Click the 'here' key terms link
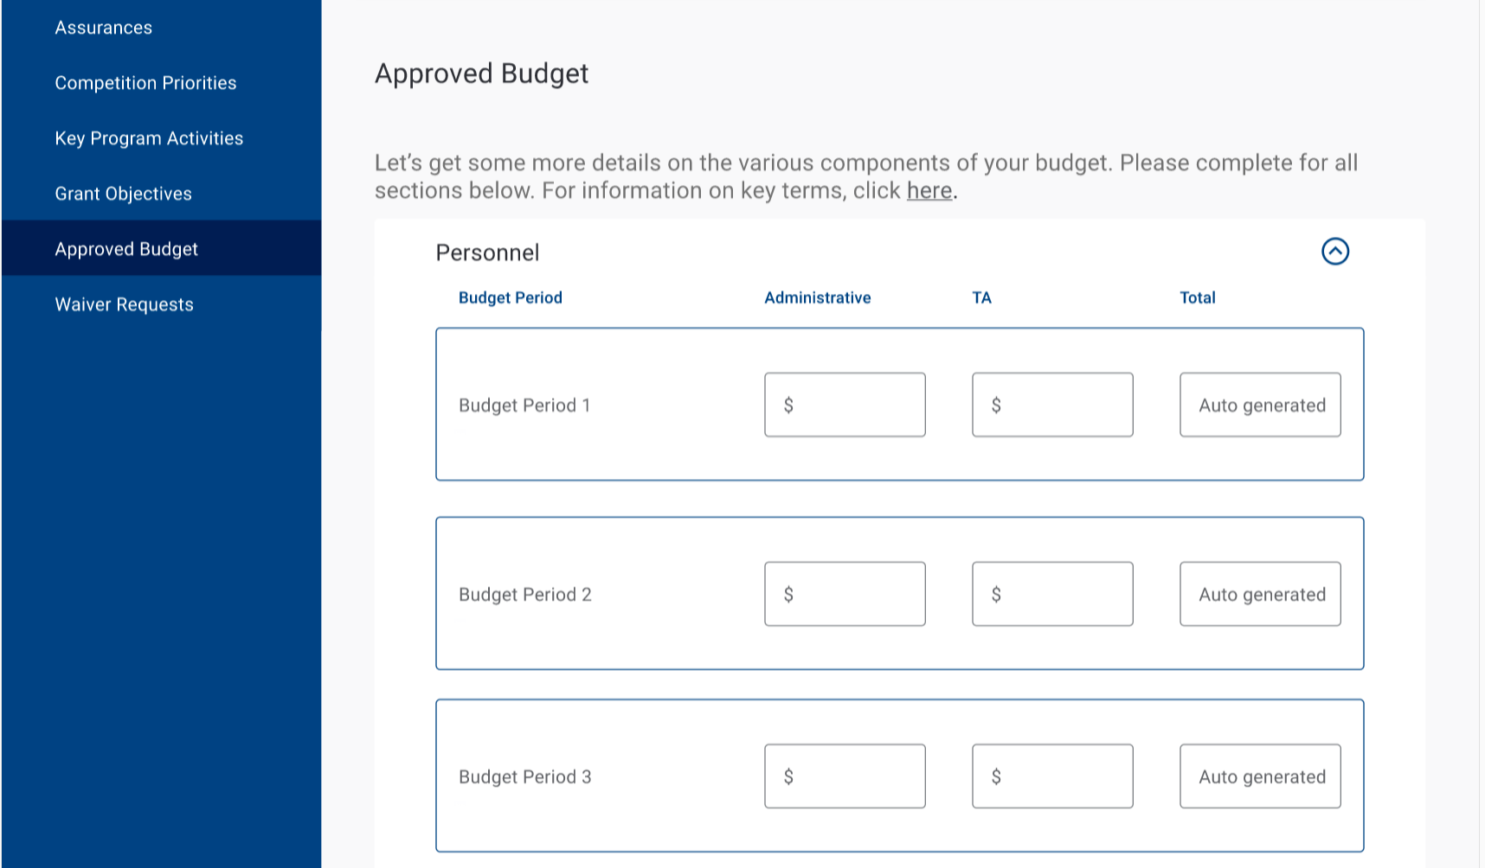This screenshot has height=868, width=1485. (929, 190)
